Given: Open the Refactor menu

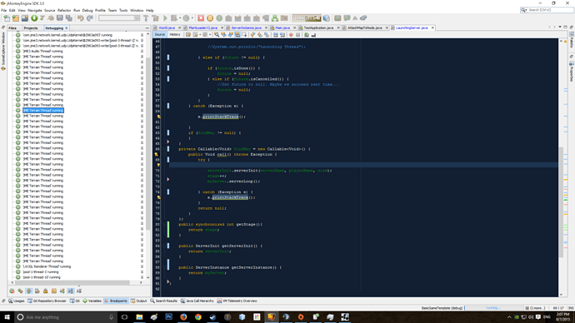Looking at the screenshot, I should tap(64, 10).
